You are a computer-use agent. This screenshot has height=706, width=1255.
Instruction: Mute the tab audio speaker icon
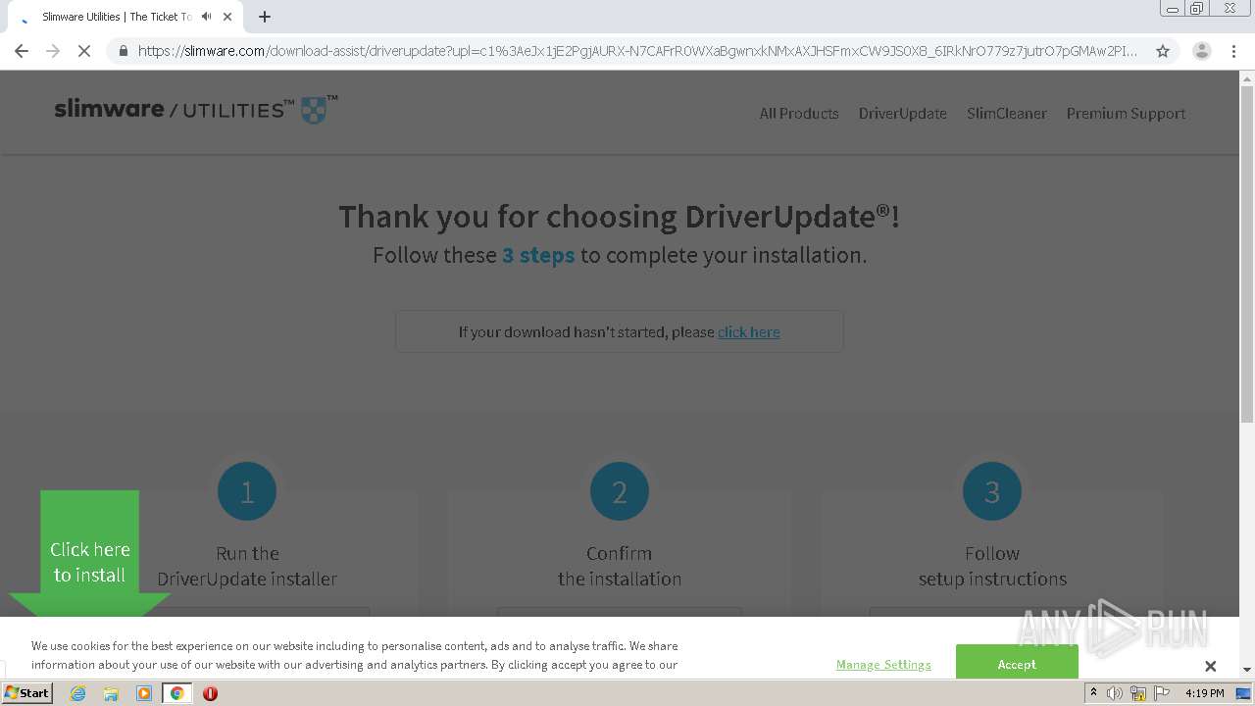click(x=206, y=17)
